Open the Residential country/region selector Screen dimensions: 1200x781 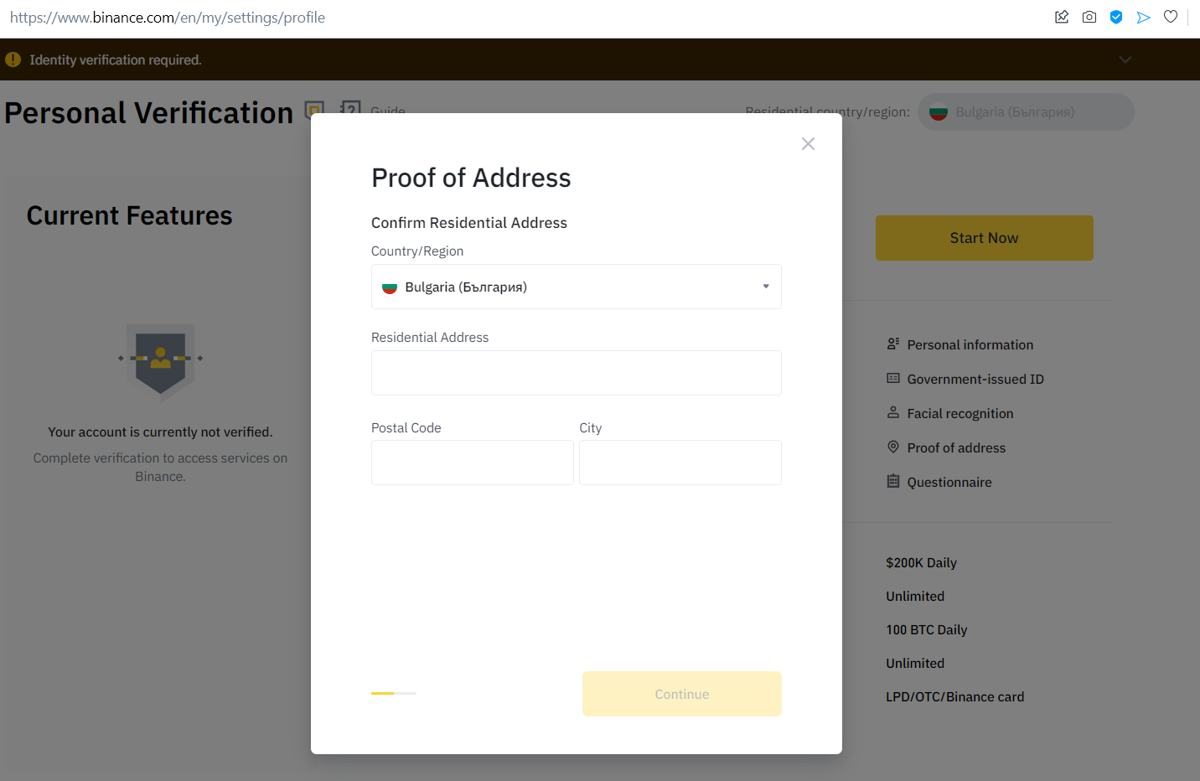pyautogui.click(x=1026, y=112)
